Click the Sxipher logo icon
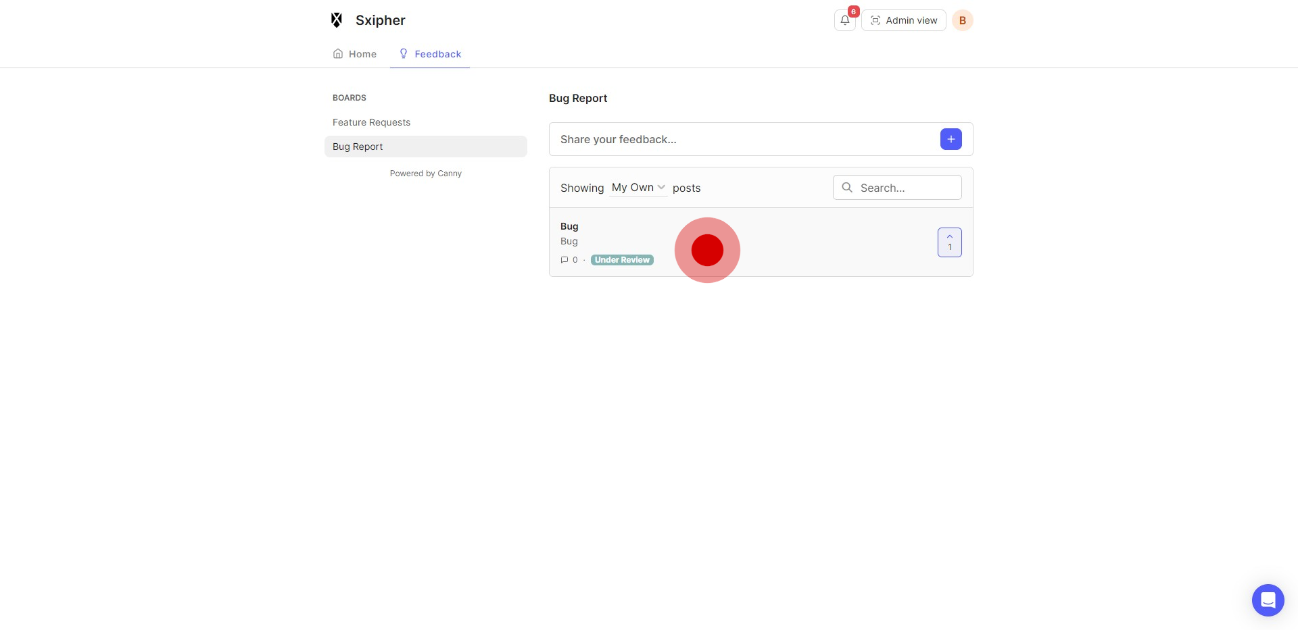The width and height of the screenshot is (1298, 630). (337, 20)
